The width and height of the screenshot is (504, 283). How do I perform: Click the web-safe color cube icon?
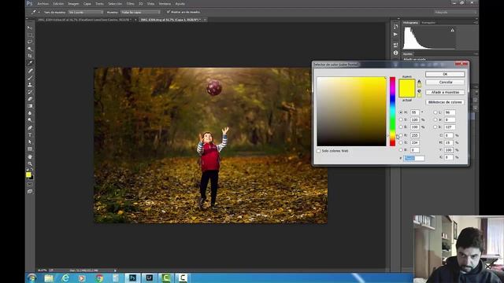pos(419,91)
